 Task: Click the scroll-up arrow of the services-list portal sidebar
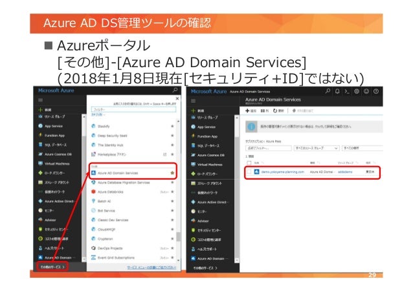pyautogui.click(x=84, y=116)
